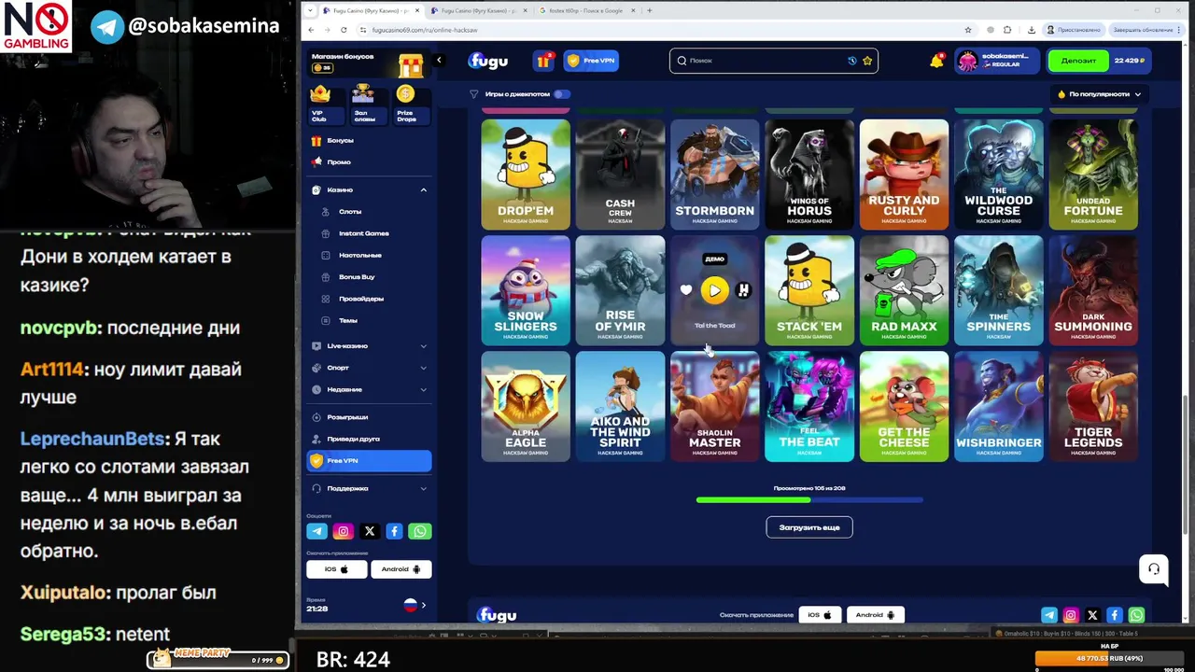Add Tai the Toad to favorites heart

686,290
